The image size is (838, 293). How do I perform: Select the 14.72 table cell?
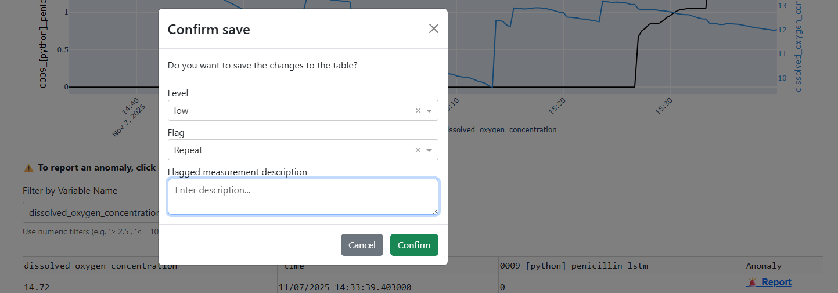click(x=35, y=287)
